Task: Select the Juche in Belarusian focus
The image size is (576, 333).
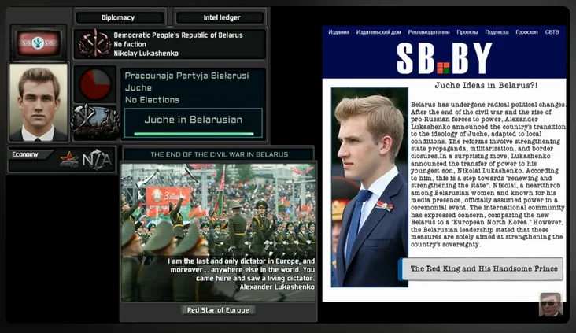Action: pyautogui.click(x=194, y=123)
